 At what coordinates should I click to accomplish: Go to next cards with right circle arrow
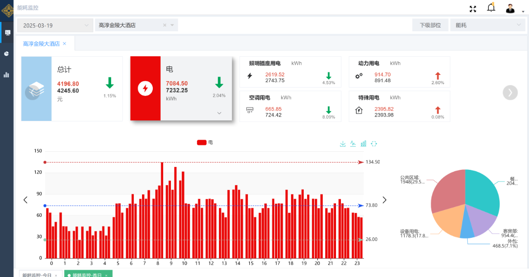click(x=510, y=92)
